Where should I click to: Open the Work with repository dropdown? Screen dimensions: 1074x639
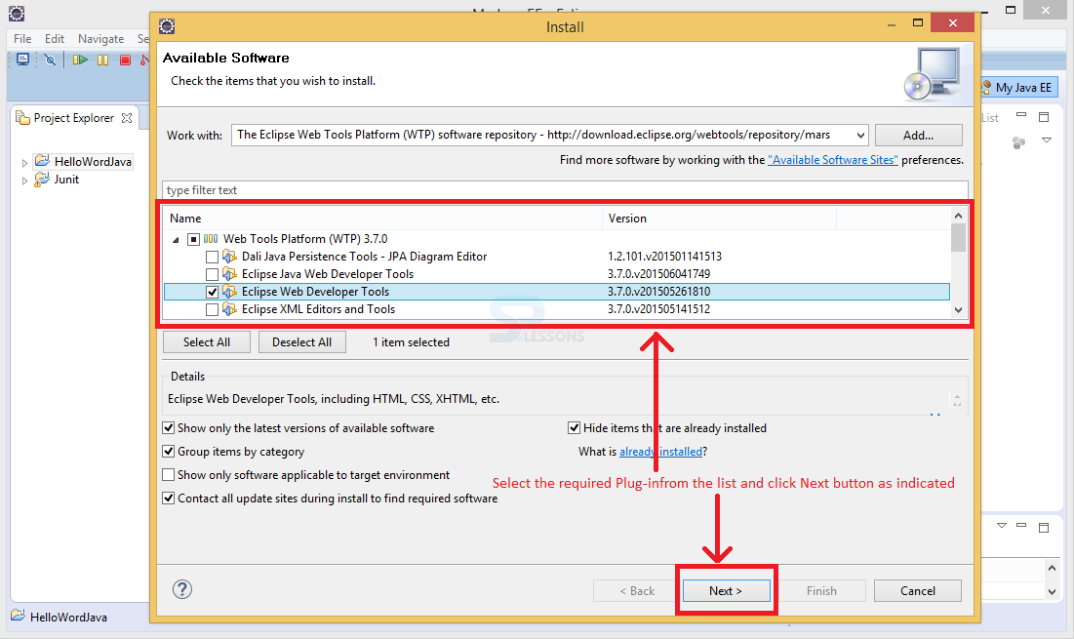point(860,135)
